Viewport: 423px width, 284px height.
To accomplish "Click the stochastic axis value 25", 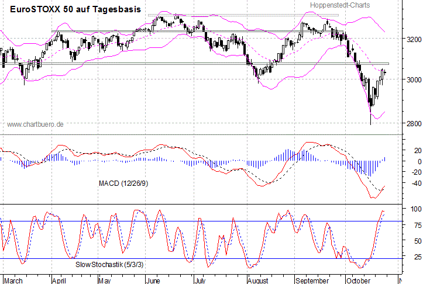I will (418, 257).
